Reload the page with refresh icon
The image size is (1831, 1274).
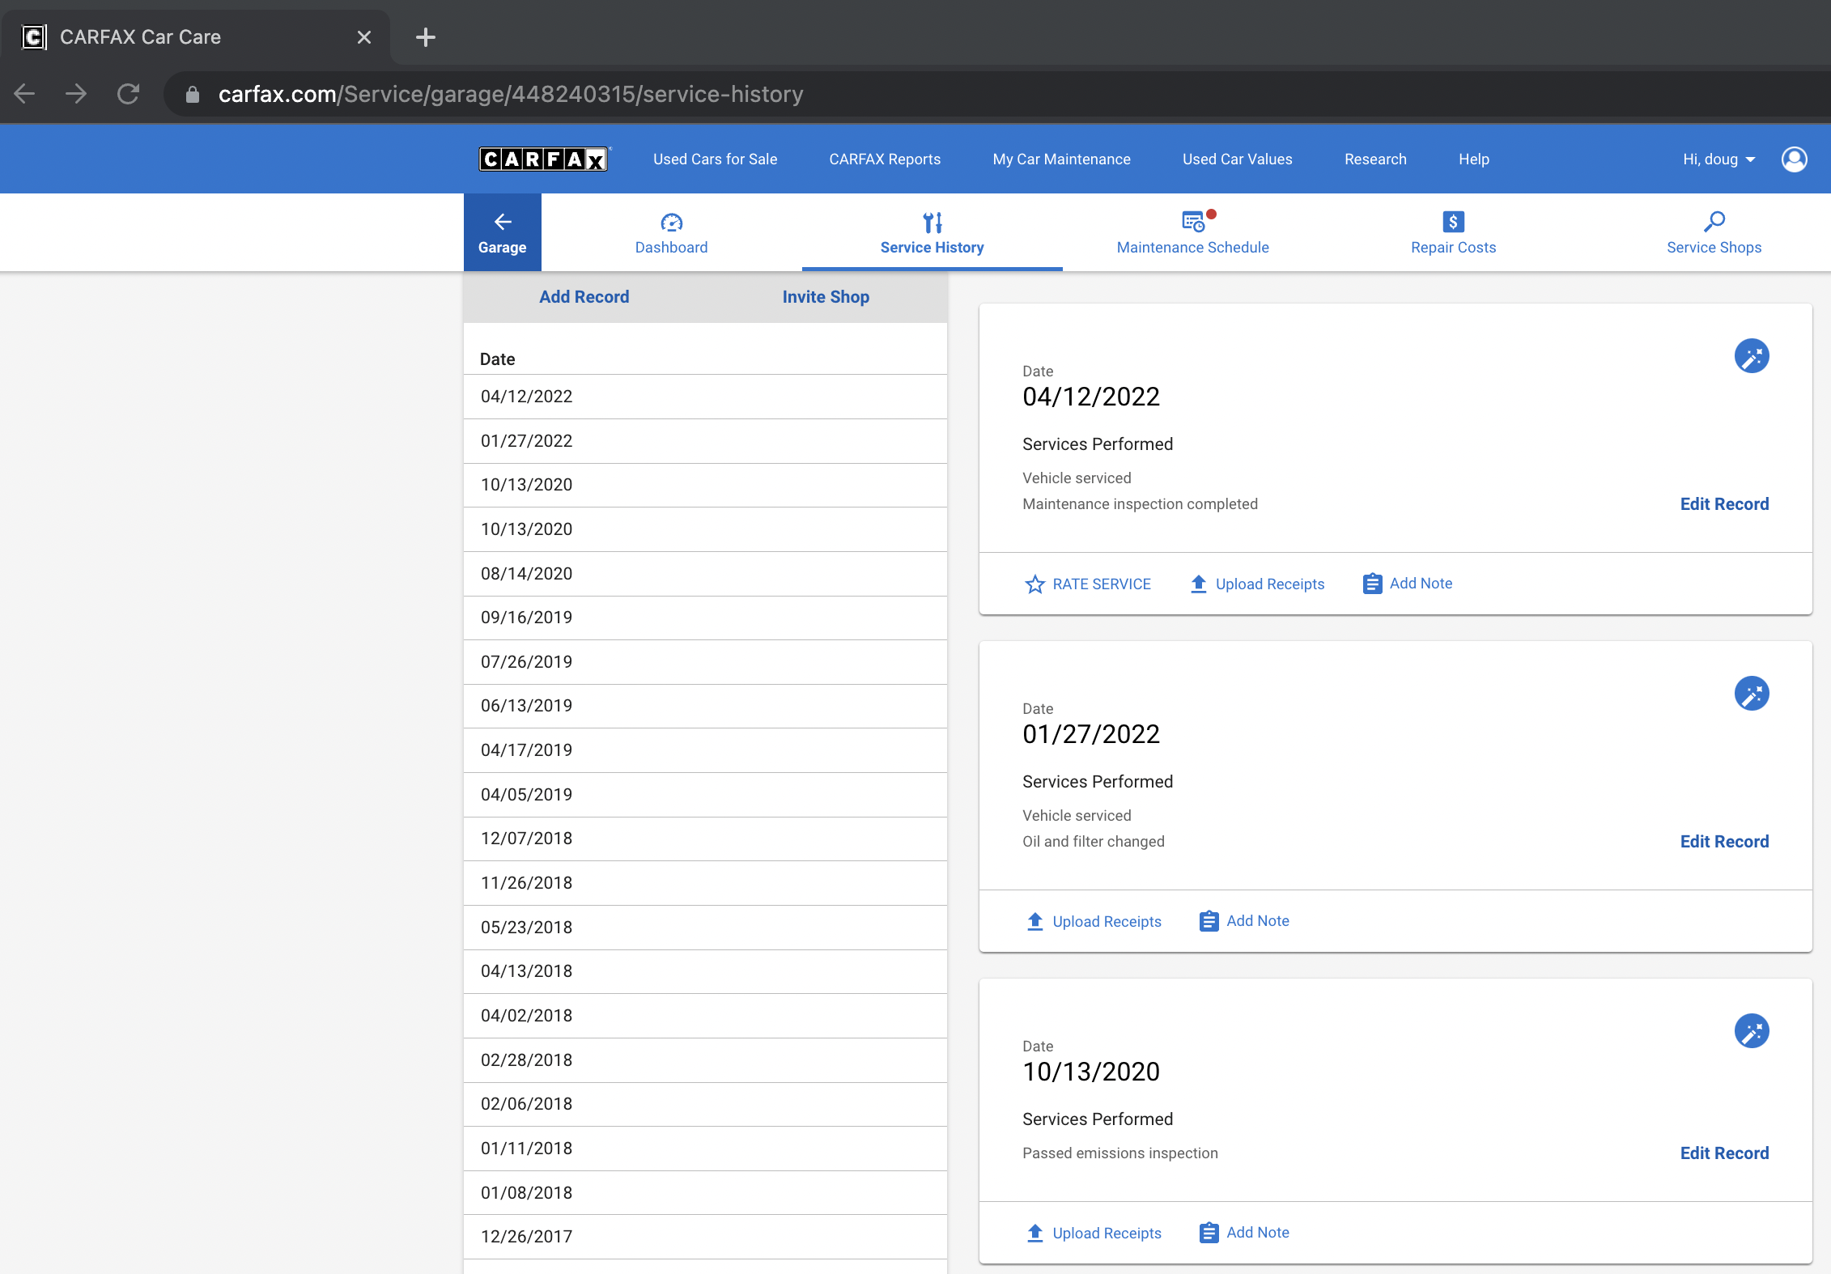(x=128, y=94)
